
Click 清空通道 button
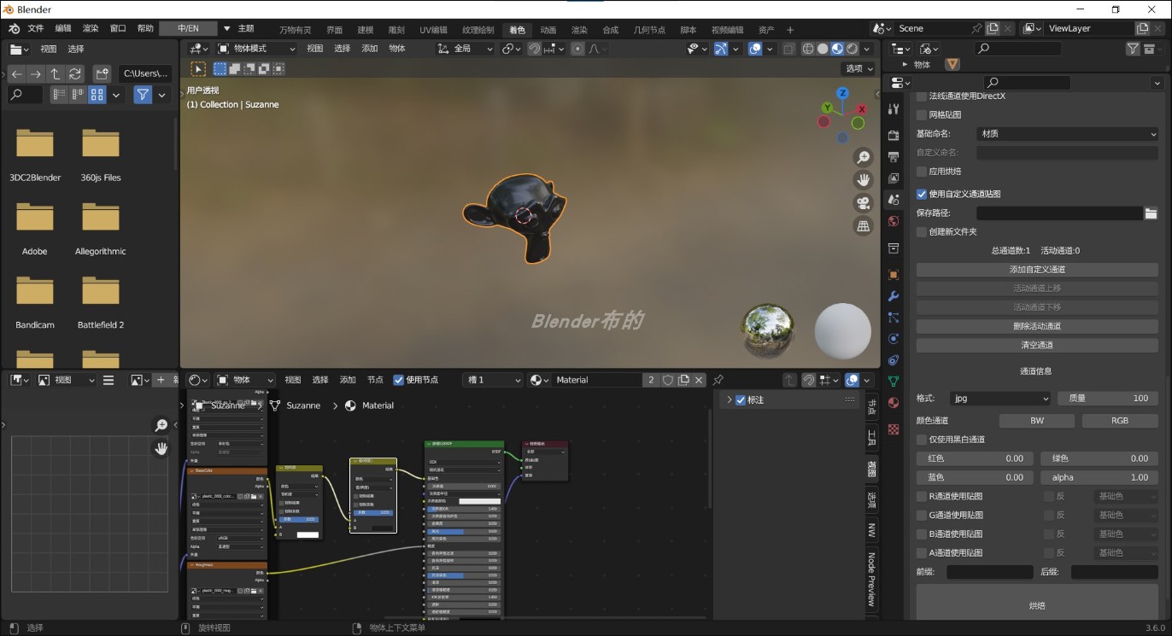(x=1037, y=345)
